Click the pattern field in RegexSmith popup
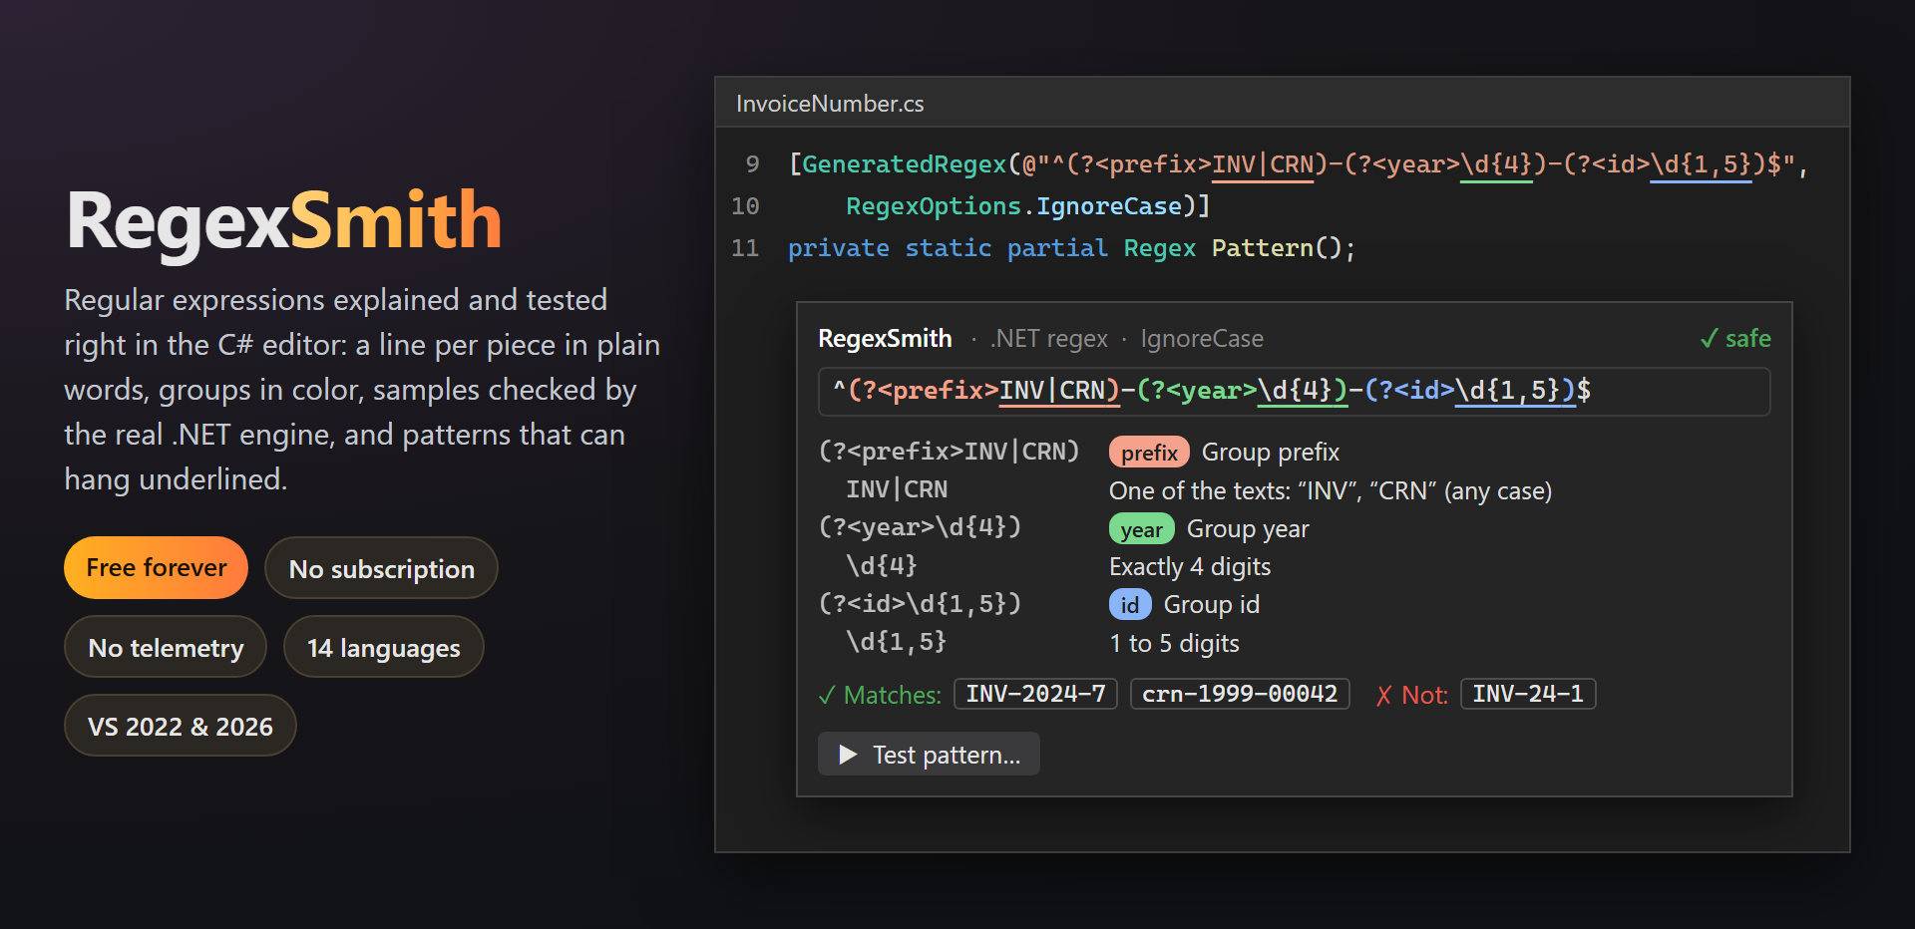This screenshot has height=929, width=1915. [x=1294, y=391]
